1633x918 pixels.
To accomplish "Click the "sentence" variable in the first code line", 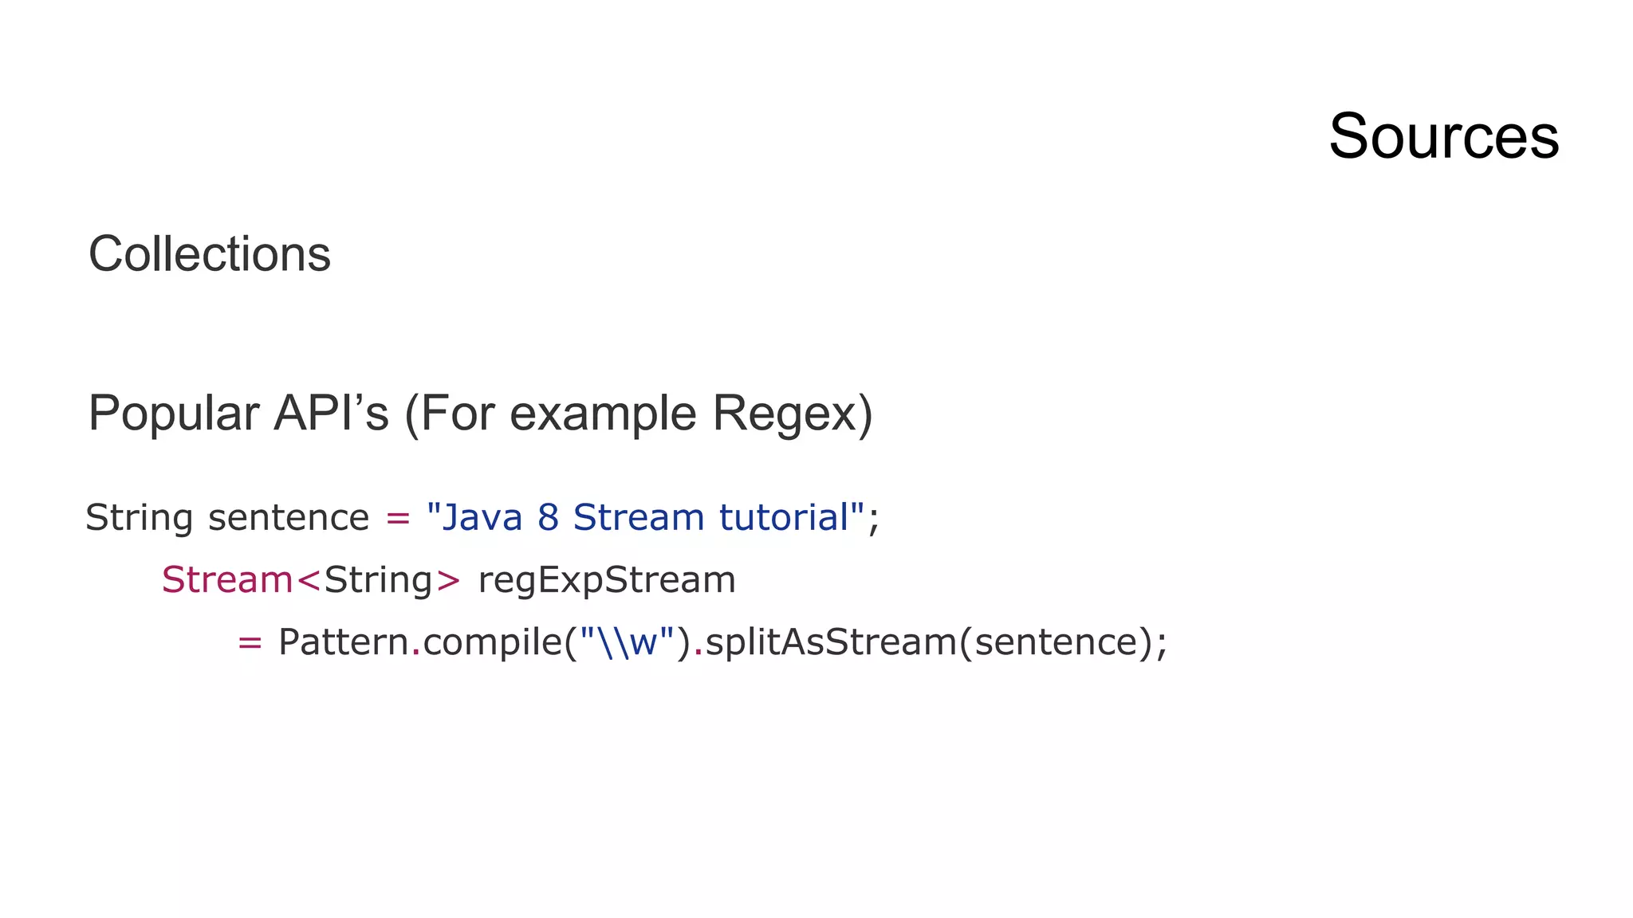I will (289, 518).
